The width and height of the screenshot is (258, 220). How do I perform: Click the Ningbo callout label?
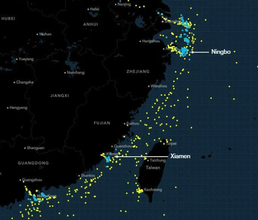(x=221, y=52)
